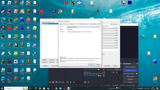
Task: Click Закрыть in X-Mouse Button Control window
Action: coord(115,66)
